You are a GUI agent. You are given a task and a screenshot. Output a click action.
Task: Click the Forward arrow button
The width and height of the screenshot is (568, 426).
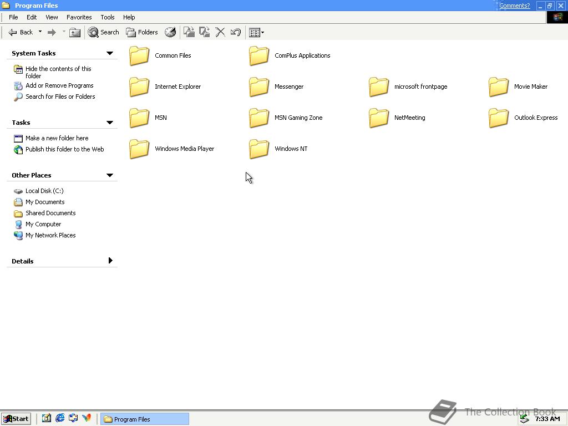click(52, 32)
